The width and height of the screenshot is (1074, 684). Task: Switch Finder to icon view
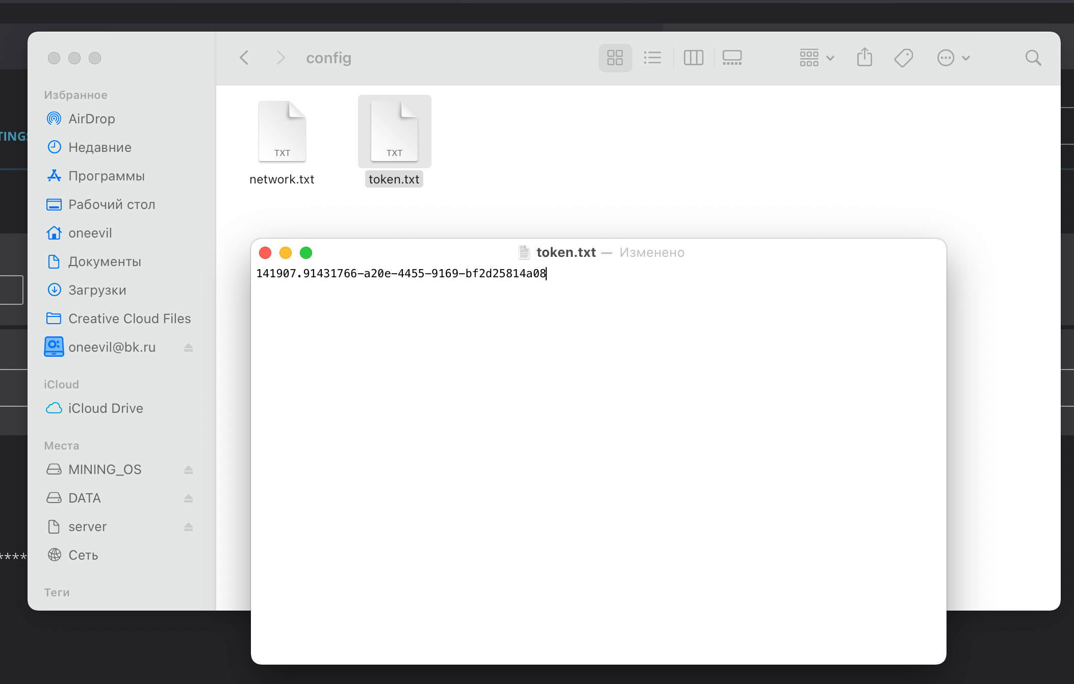[x=615, y=58]
